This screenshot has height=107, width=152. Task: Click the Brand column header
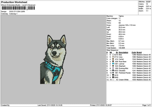click(x=139, y=52)
